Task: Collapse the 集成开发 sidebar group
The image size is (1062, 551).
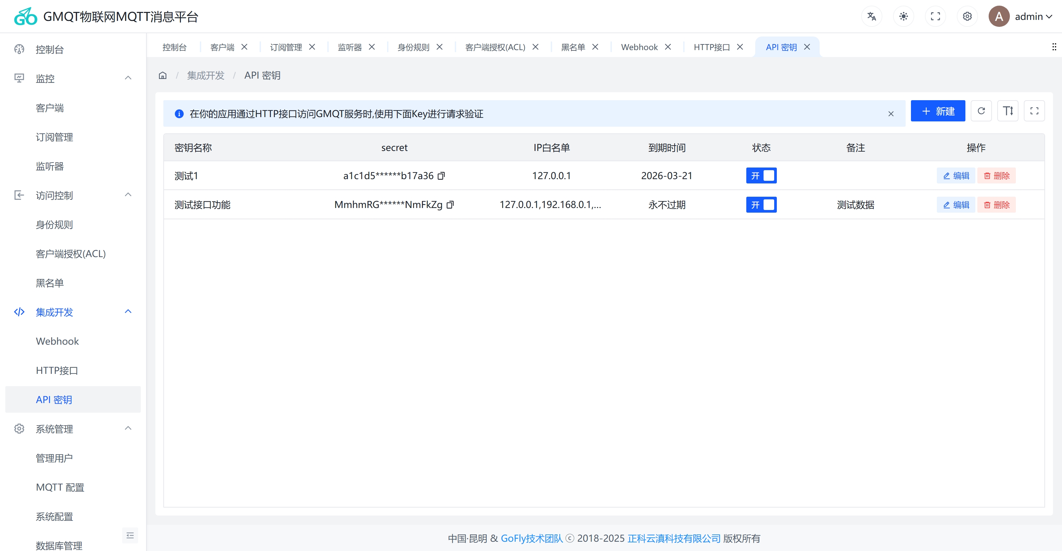Action: (128, 312)
